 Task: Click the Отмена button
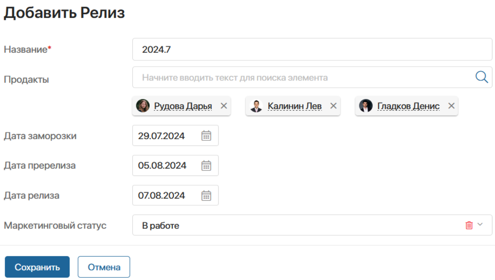[x=104, y=267]
